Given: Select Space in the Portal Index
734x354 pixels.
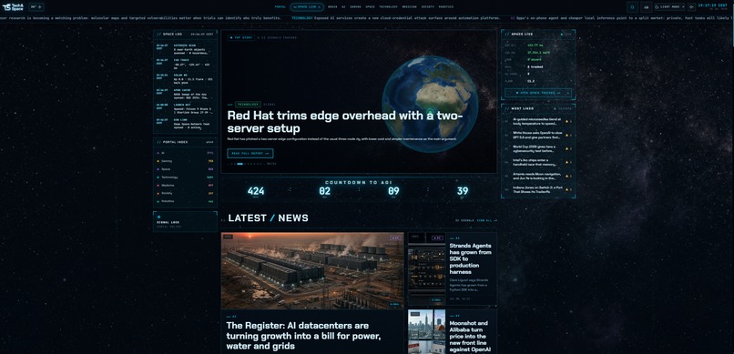Looking at the screenshot, I should pyautogui.click(x=186, y=169).
